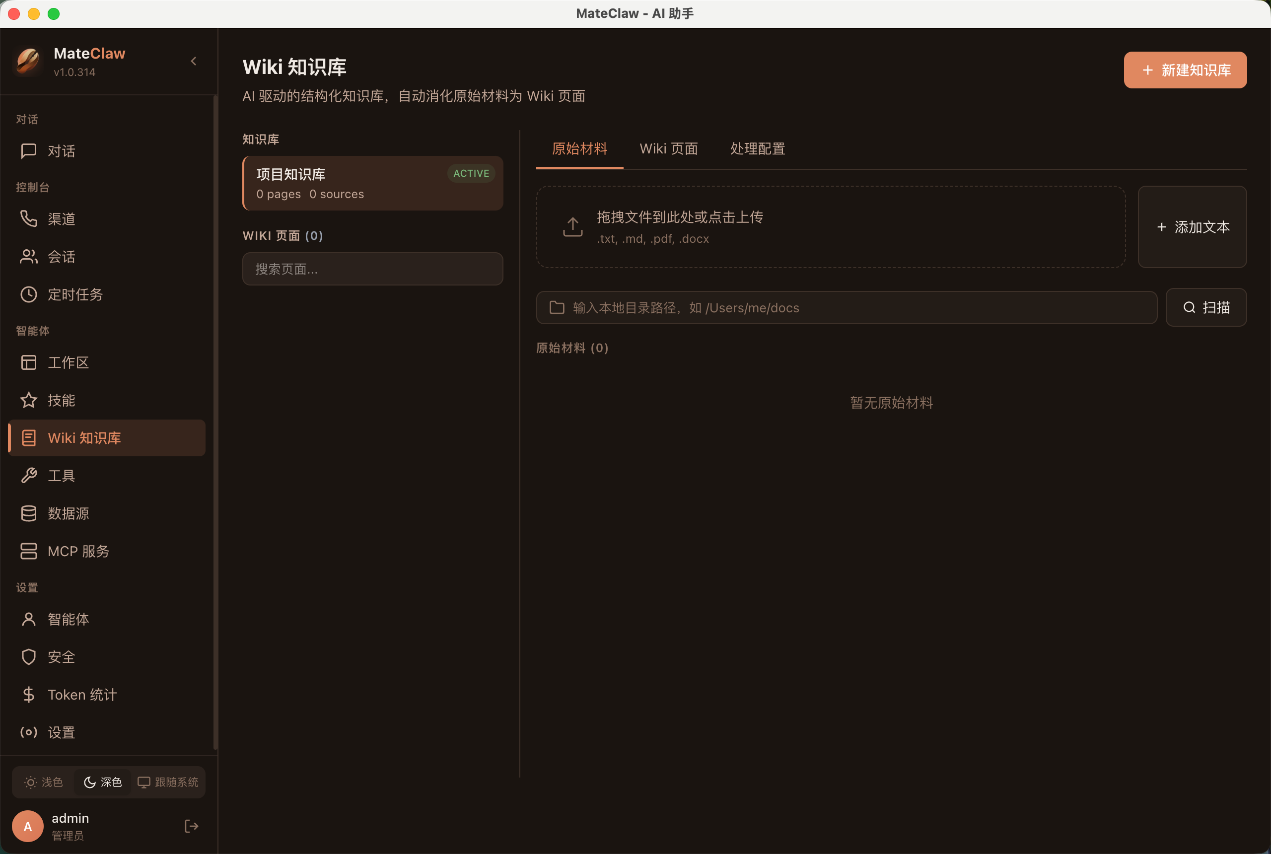
Task: Switch to the Wiki 页面 tab
Action: 668,148
